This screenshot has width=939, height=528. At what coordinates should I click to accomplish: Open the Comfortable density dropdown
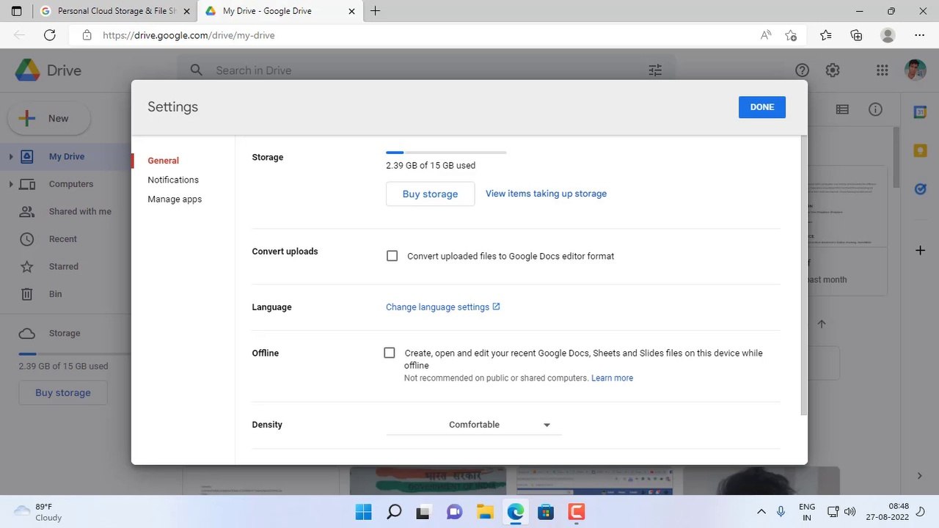point(474,425)
